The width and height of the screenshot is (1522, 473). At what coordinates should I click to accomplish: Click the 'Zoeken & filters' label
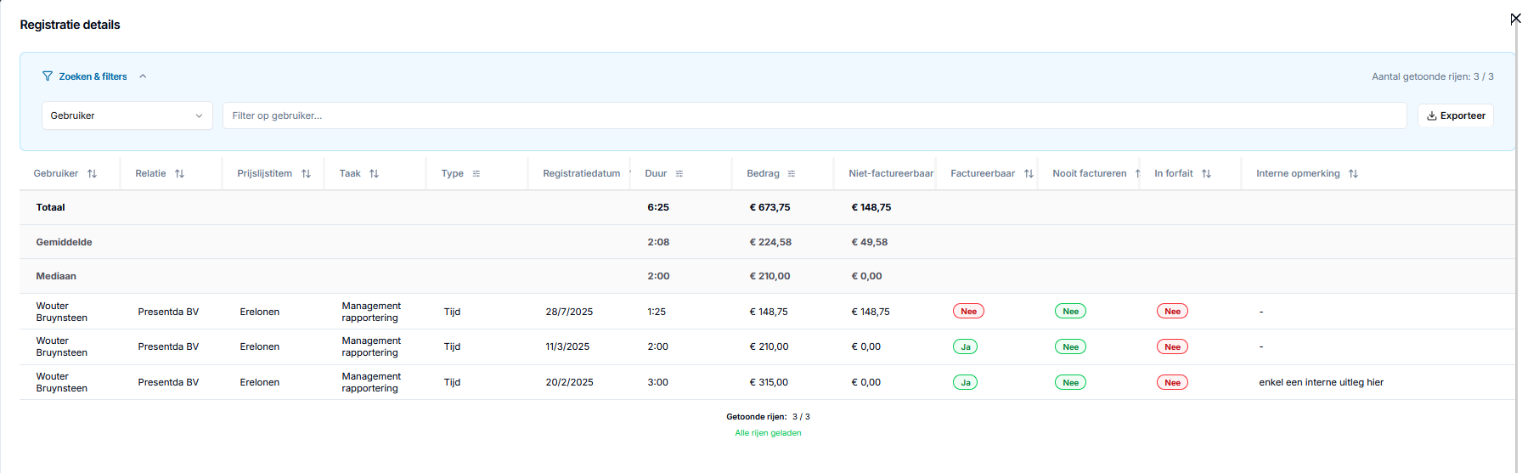click(93, 76)
